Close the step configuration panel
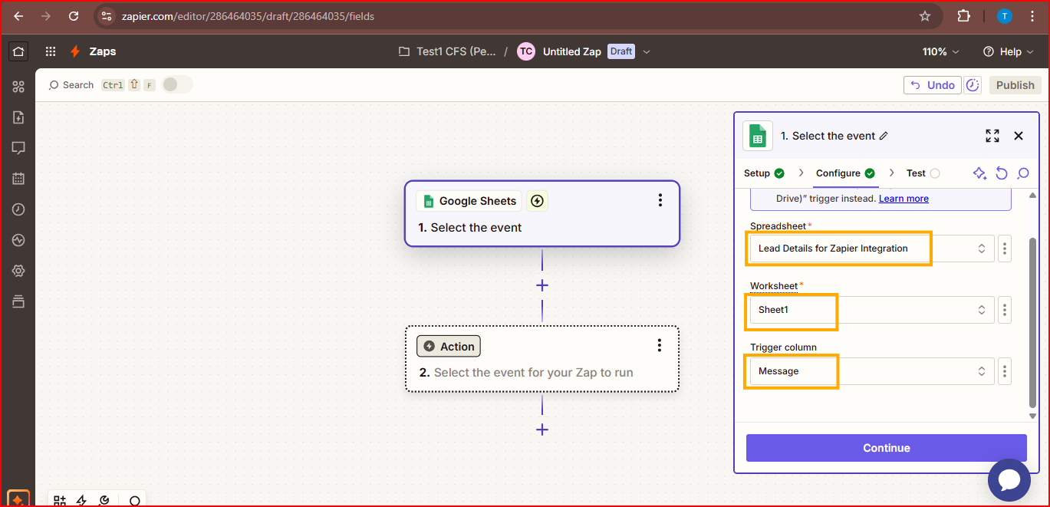The width and height of the screenshot is (1050, 507). tap(1019, 136)
